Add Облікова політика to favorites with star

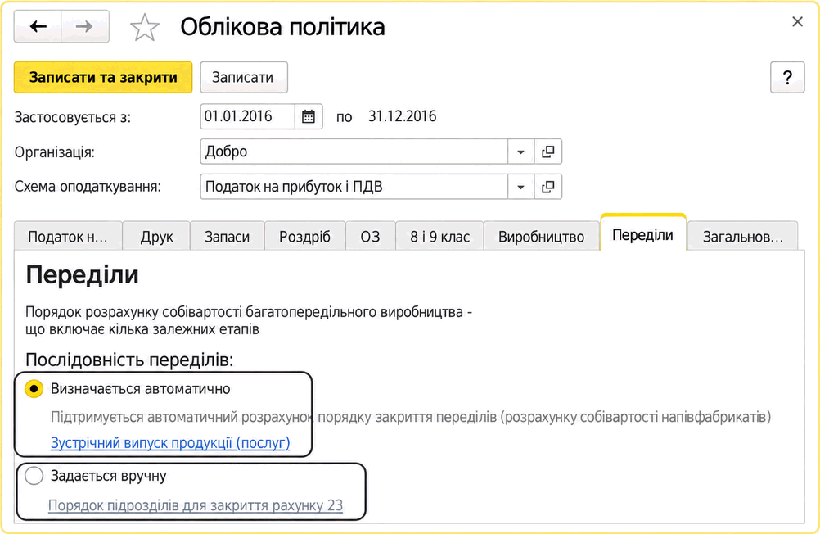tap(144, 27)
